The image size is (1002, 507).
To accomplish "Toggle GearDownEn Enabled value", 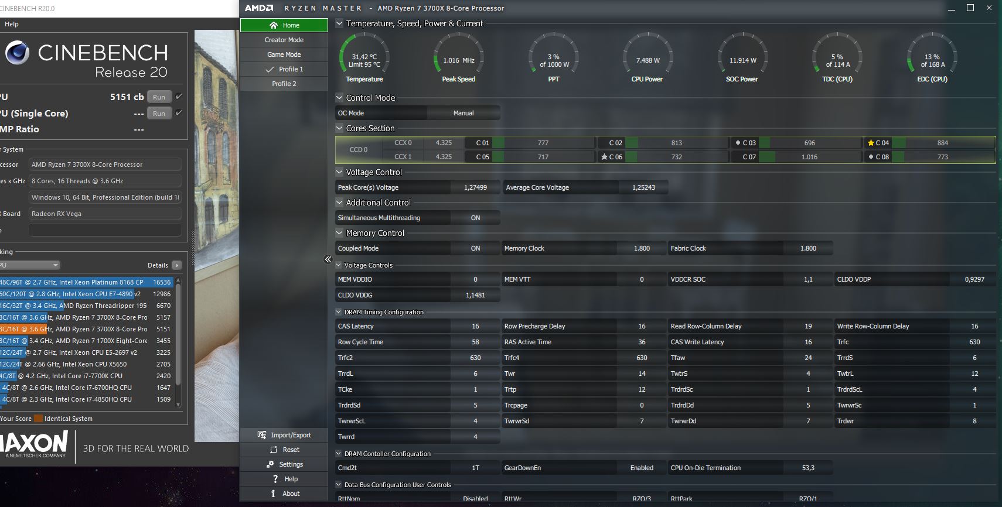I will pyautogui.click(x=642, y=468).
